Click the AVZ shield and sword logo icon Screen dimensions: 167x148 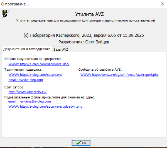point(6,14)
